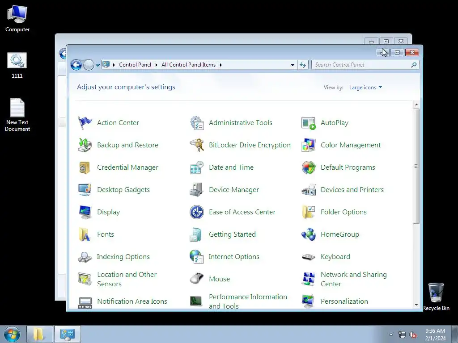The height and width of the screenshot is (343, 458).
Task: Click the Device Manager link text
Action: pos(233,190)
